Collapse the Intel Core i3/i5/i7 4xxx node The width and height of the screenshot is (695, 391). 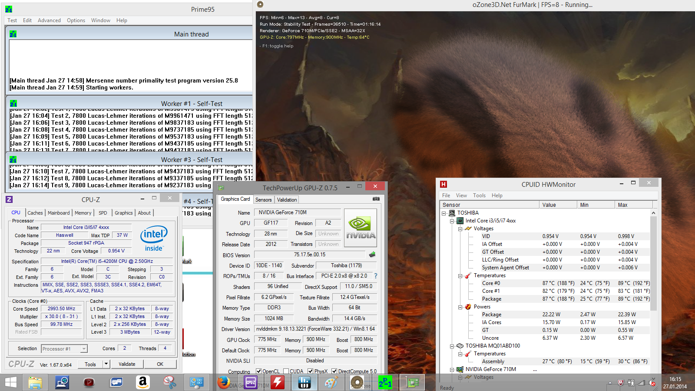(x=452, y=221)
